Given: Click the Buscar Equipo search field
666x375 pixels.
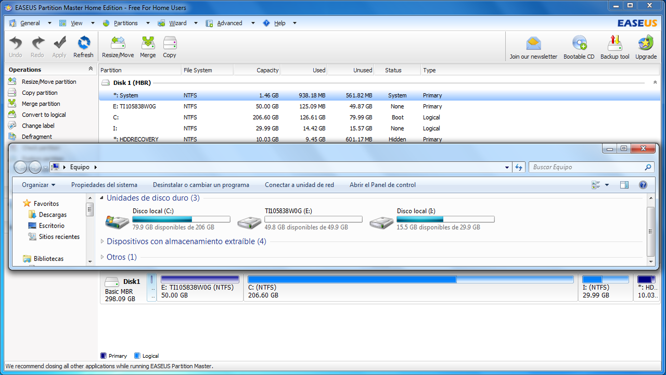Looking at the screenshot, I should click(586, 167).
